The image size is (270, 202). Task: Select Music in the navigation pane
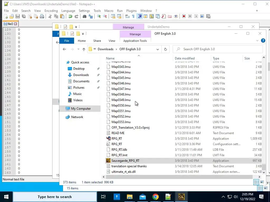click(x=78, y=94)
